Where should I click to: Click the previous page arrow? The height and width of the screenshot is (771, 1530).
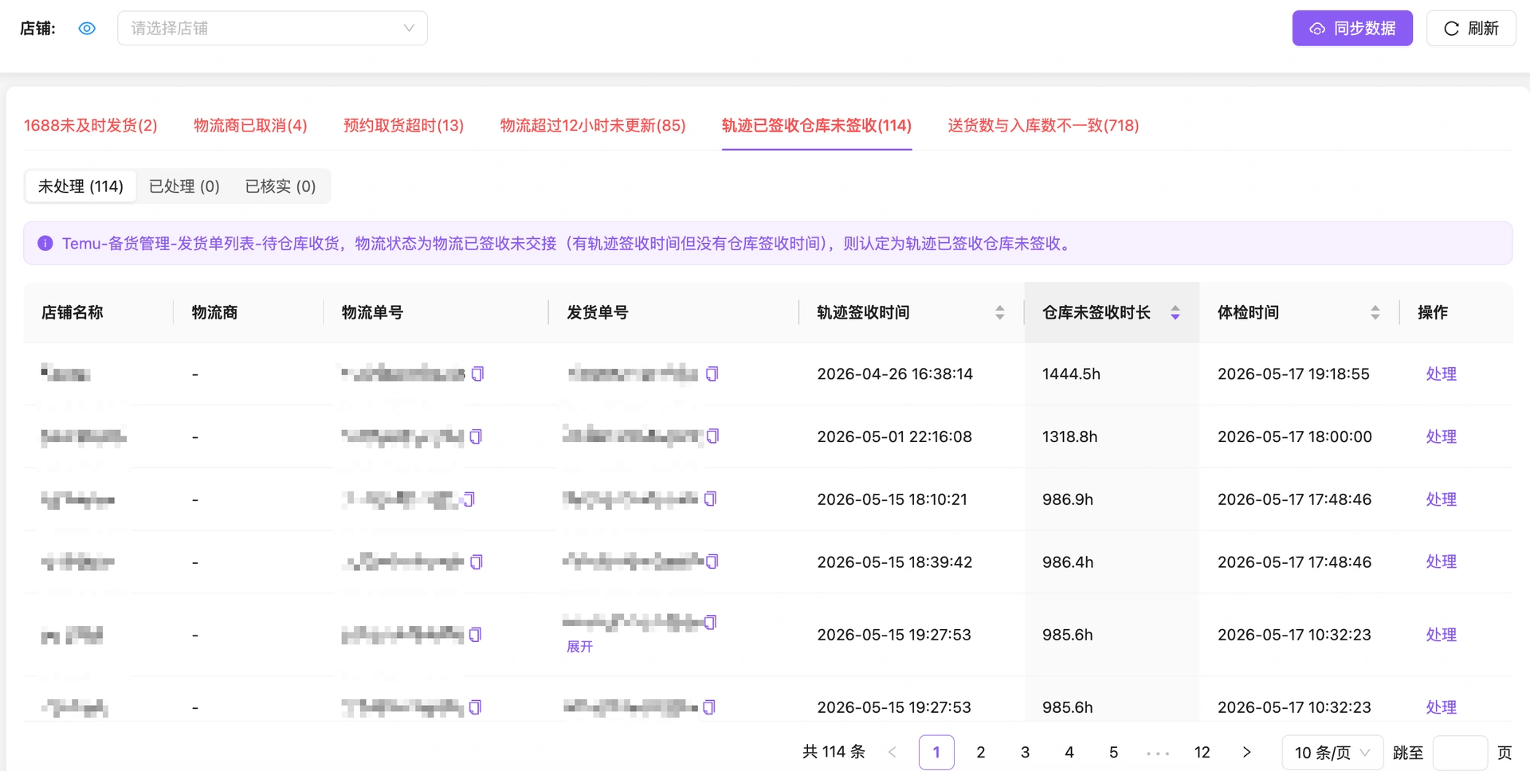(x=892, y=753)
